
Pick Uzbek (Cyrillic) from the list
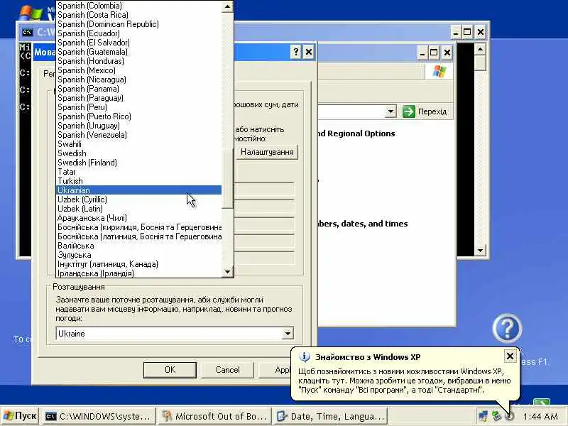pos(139,200)
